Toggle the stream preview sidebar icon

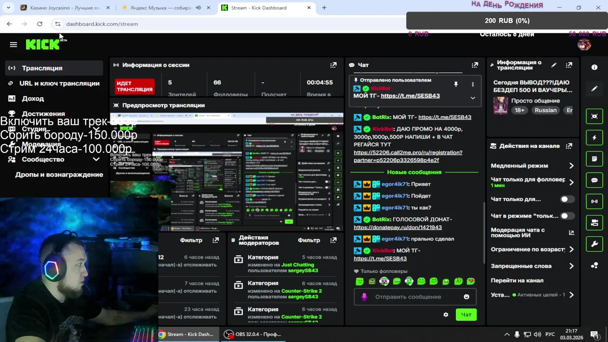point(594,116)
